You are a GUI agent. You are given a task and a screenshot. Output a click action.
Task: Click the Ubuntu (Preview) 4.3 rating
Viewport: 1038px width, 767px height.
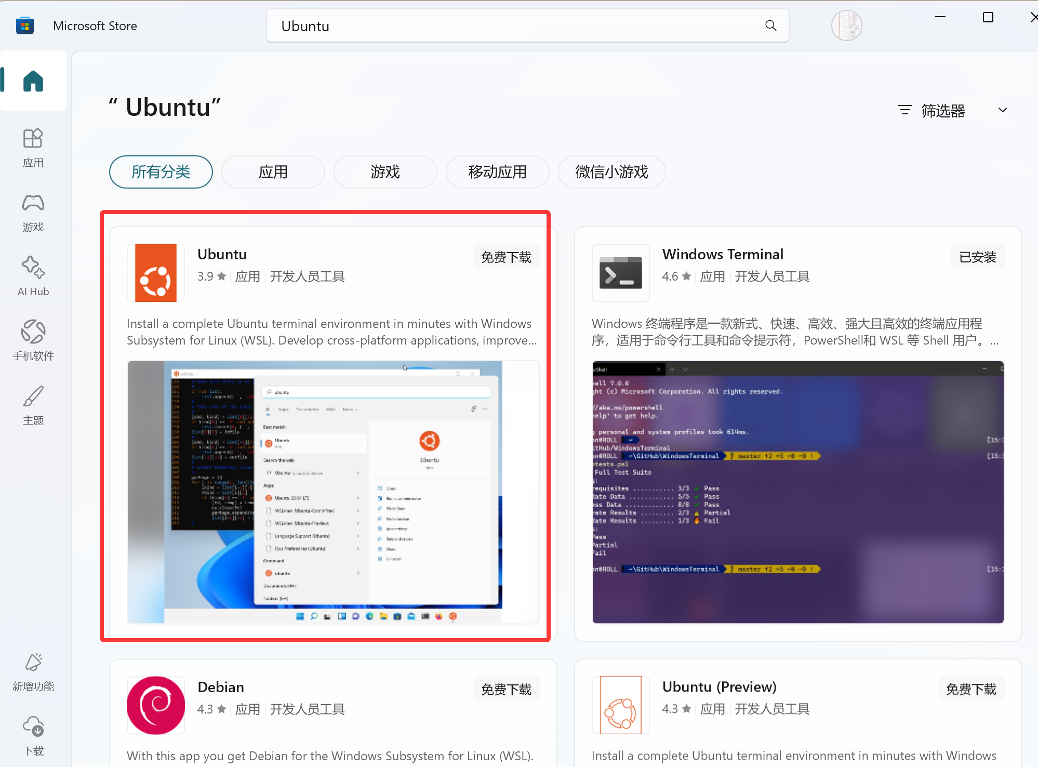[676, 709]
